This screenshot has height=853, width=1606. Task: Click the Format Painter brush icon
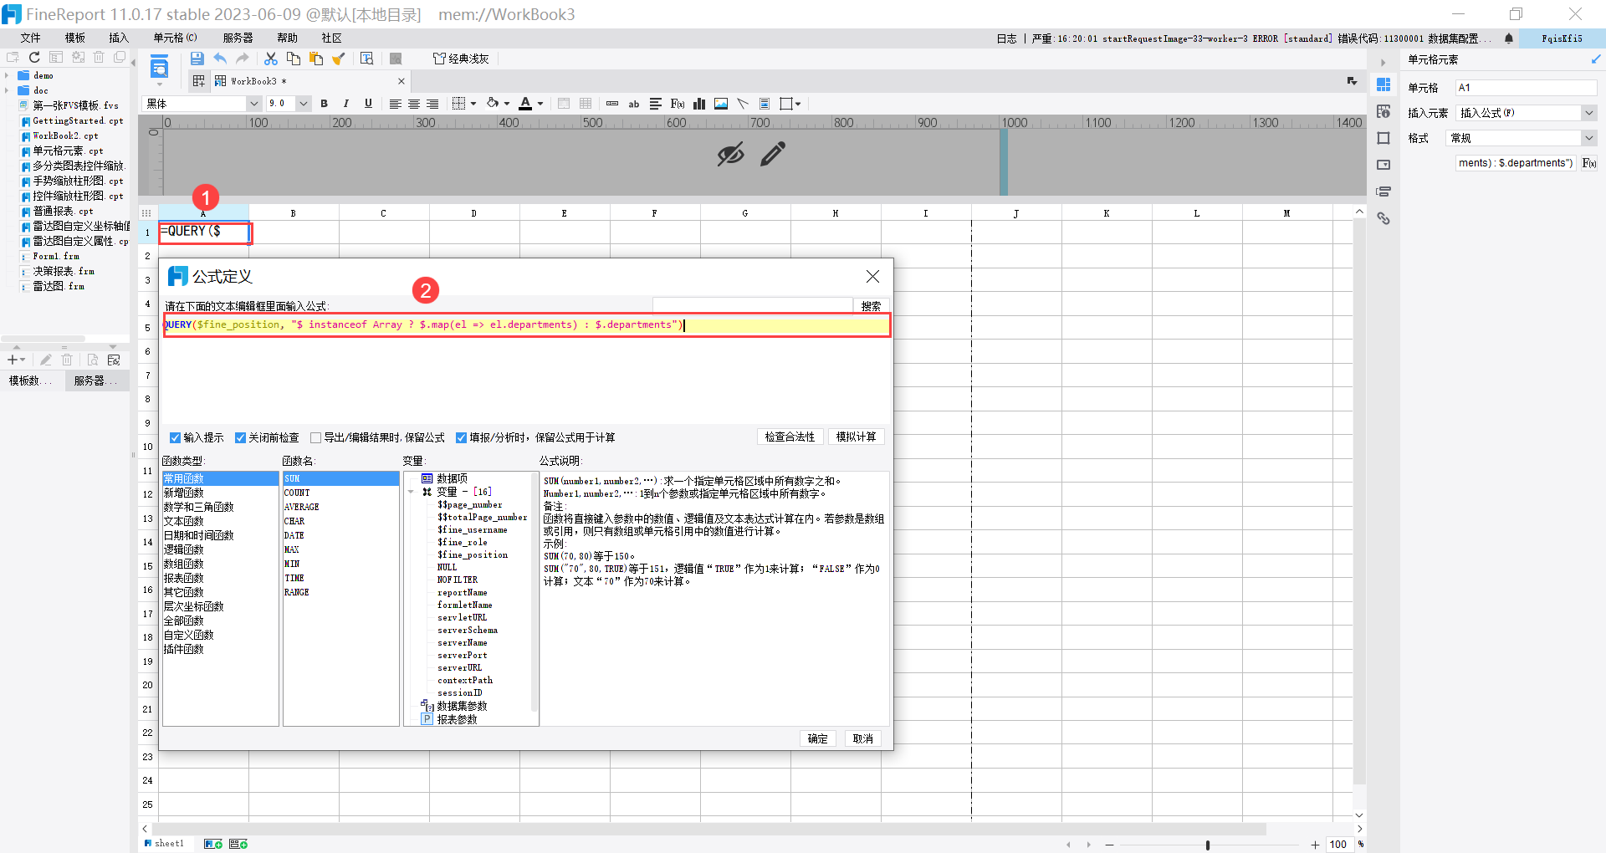pos(339,59)
